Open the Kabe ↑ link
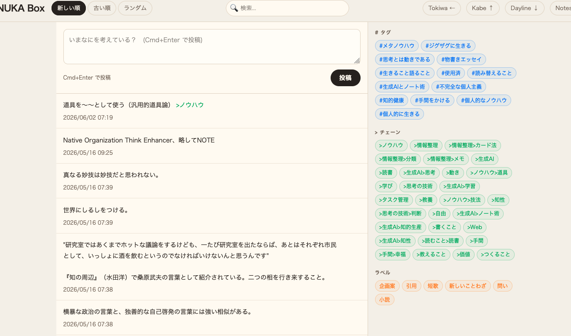 pyautogui.click(x=483, y=8)
